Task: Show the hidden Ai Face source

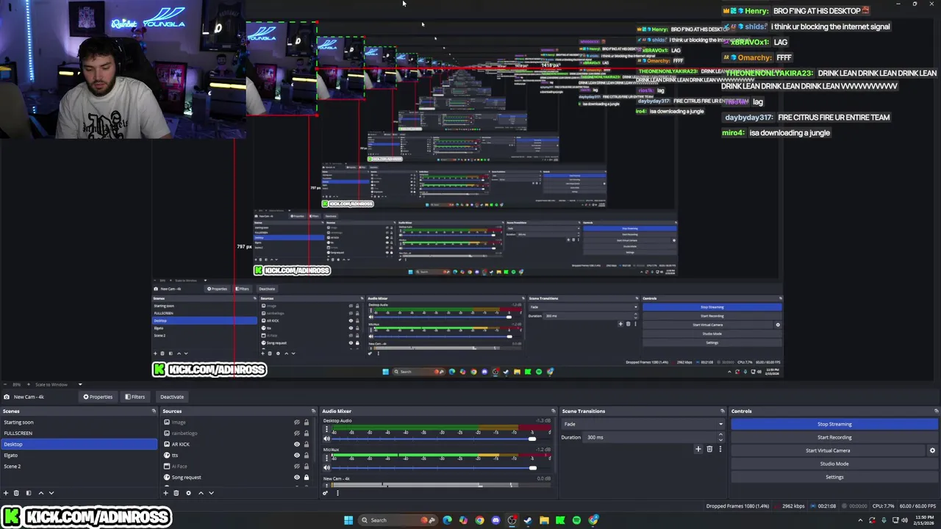Action: [297, 467]
